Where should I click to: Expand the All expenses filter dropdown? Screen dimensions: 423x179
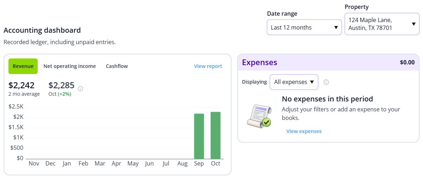pyautogui.click(x=294, y=82)
